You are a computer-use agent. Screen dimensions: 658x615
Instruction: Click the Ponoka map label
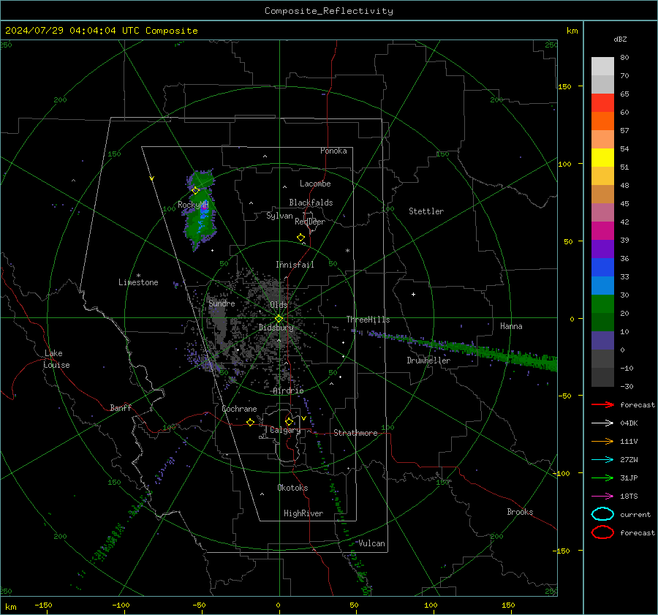pyautogui.click(x=333, y=151)
